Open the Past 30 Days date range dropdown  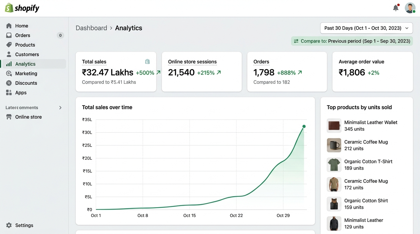[366, 28]
